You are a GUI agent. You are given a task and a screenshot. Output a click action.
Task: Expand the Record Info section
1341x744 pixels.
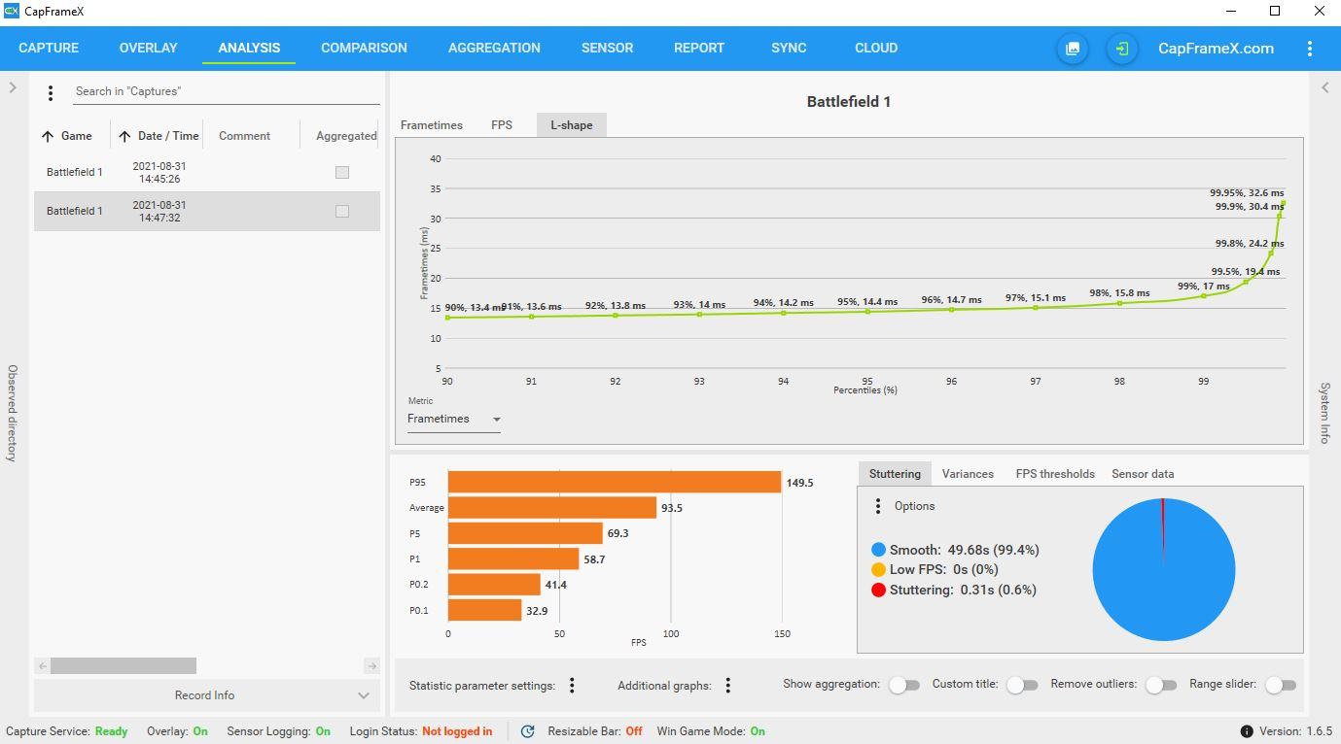206,695
